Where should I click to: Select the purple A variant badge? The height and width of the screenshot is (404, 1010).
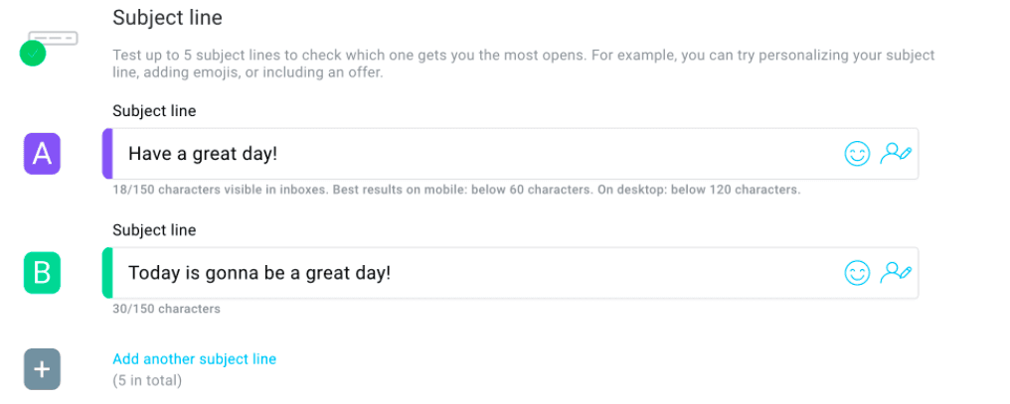[42, 154]
